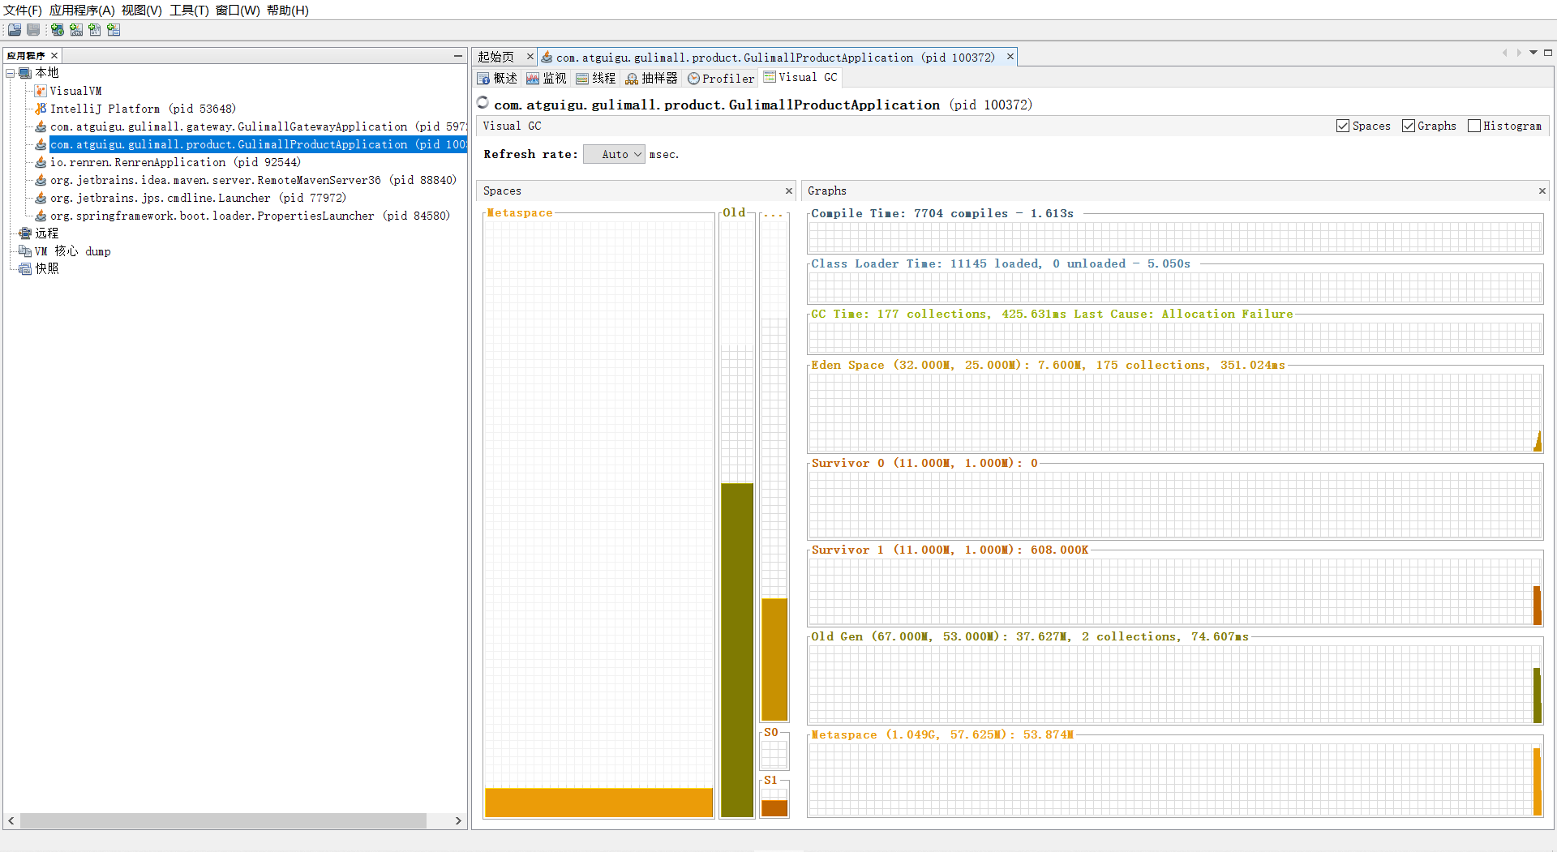Click the S1 survivor usage bar
Image resolution: width=1557 pixels, height=852 pixels.
pyautogui.click(x=774, y=808)
